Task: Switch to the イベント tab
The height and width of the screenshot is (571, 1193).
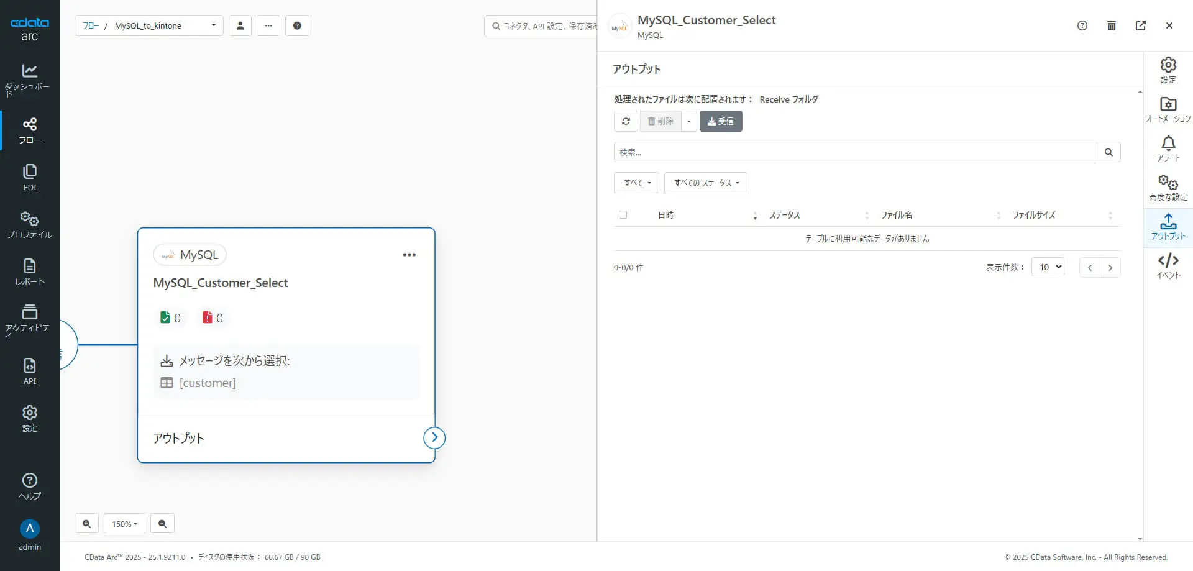Action: 1168,266
